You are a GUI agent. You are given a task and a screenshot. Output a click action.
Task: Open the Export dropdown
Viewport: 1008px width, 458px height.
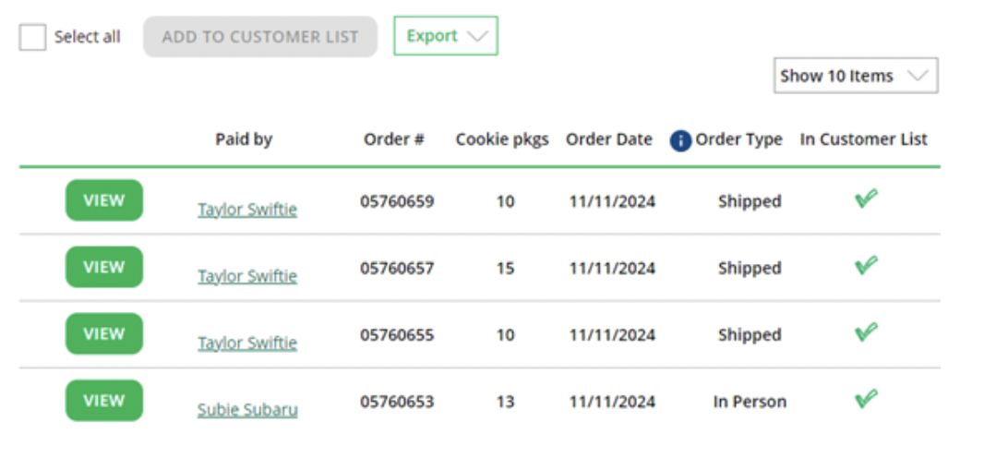(446, 36)
